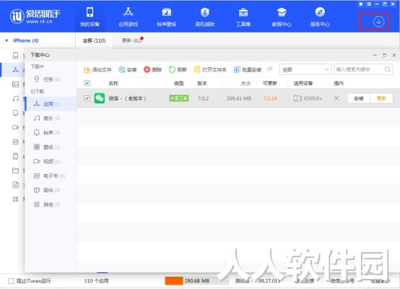Viewport: 400px width, 289px height.
Task: Click the 微信 - (老版本) app name
Action: pos(128,98)
